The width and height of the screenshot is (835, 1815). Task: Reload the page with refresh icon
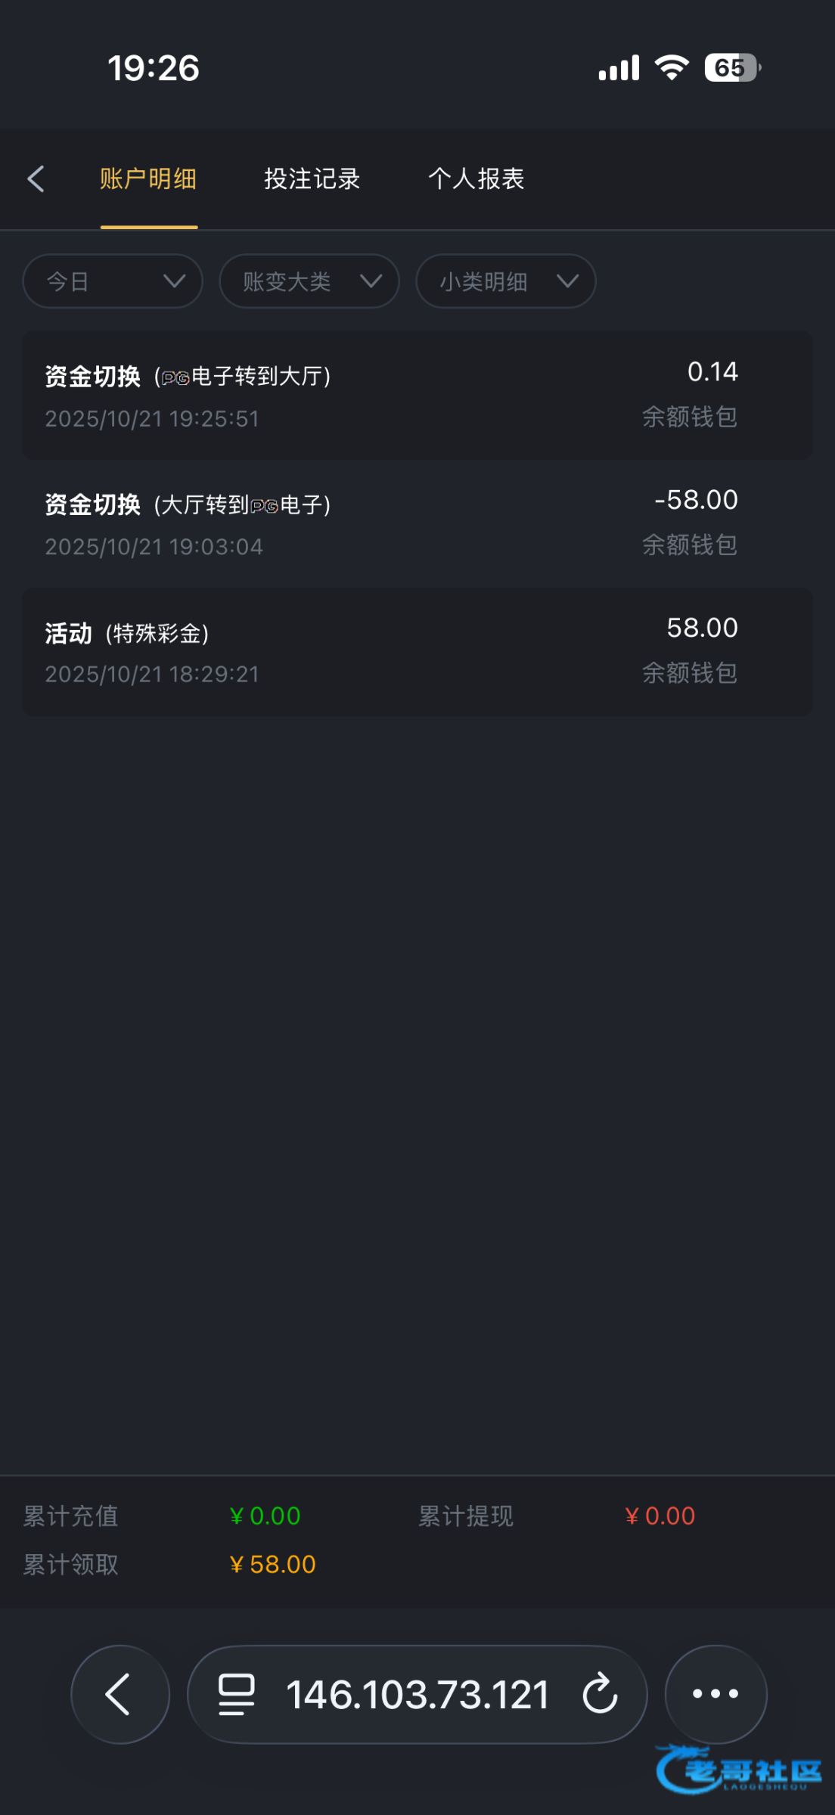click(x=601, y=1694)
